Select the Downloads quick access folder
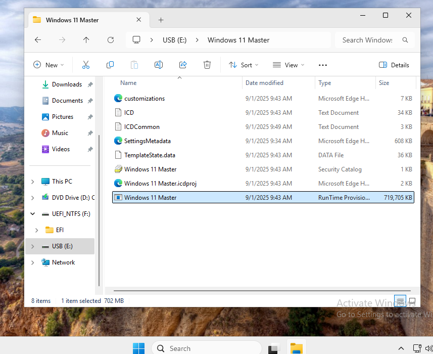The image size is (433, 354). coord(67,84)
